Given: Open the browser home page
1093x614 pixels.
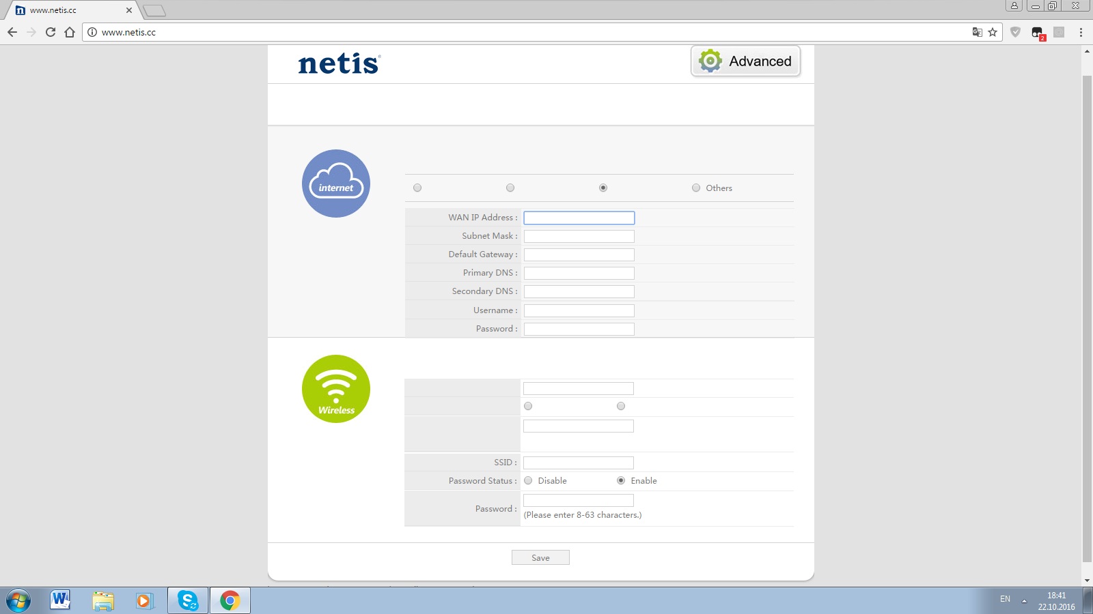Looking at the screenshot, I should (69, 32).
